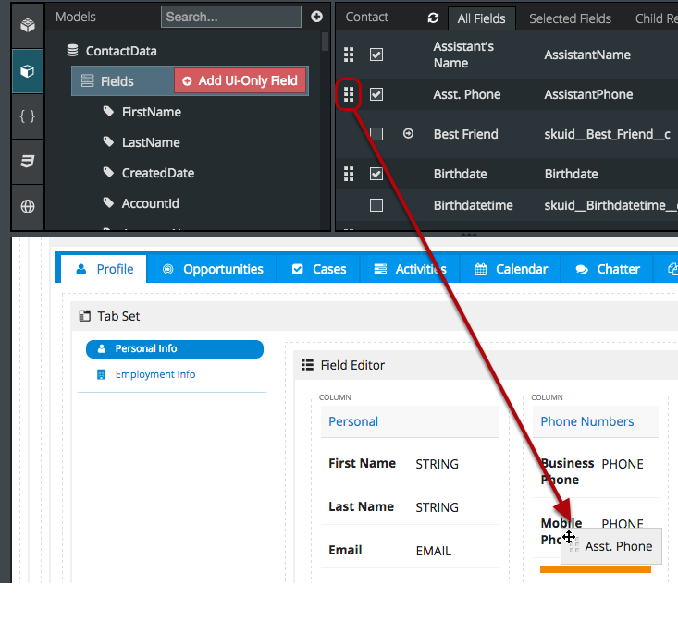Open the Opportunities tab in canvas
The width and height of the screenshot is (678, 621).
[213, 269]
